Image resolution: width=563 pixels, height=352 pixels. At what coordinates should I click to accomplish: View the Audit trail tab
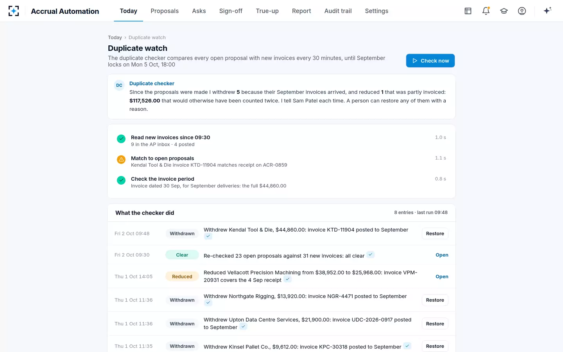338,11
